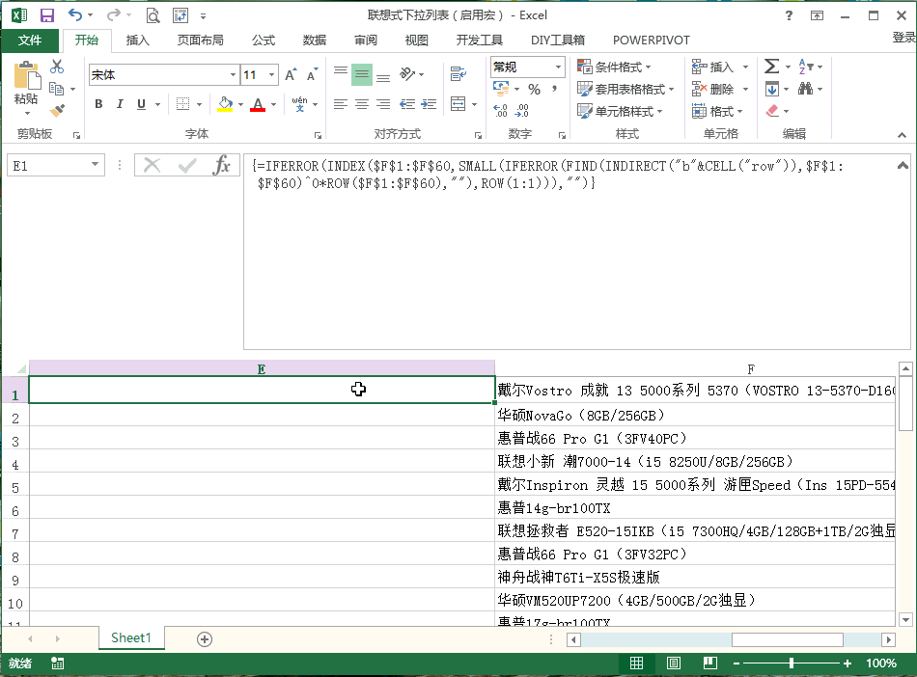Toggle top vertical alignment
Image resolution: width=917 pixels, height=677 pixels.
point(341,72)
